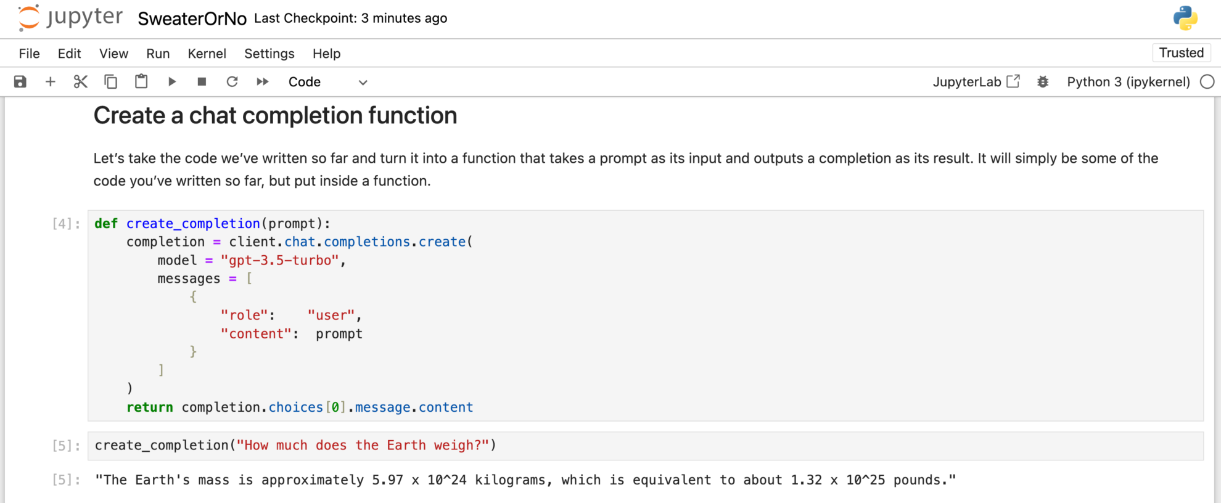Open notebook in JupyterLab

coord(976,82)
